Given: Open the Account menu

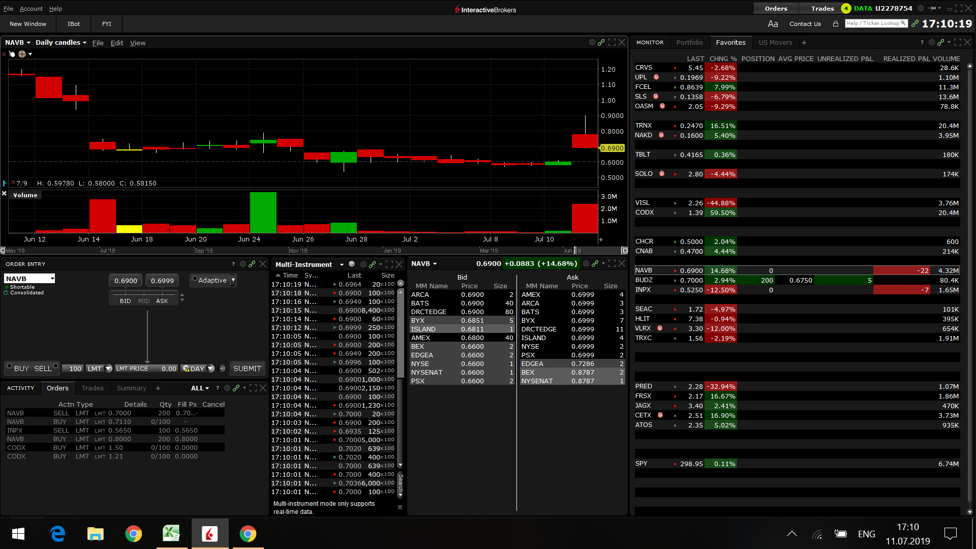Looking at the screenshot, I should point(31,9).
